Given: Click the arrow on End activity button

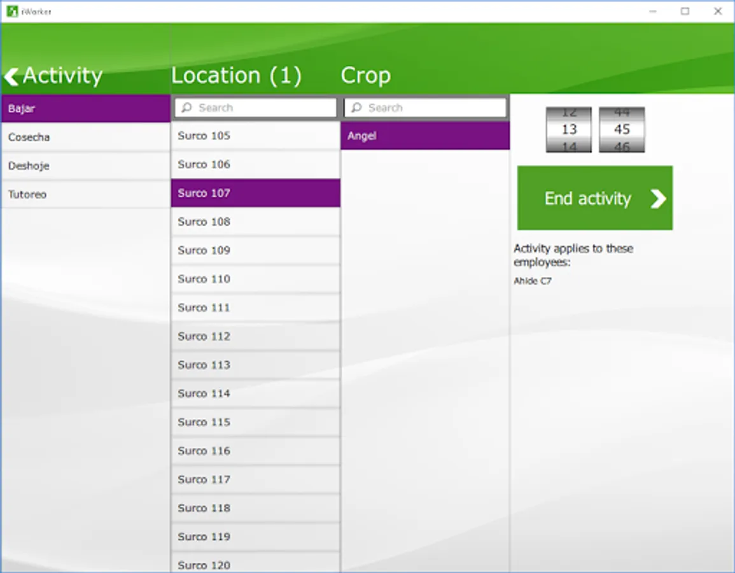Looking at the screenshot, I should pos(659,199).
